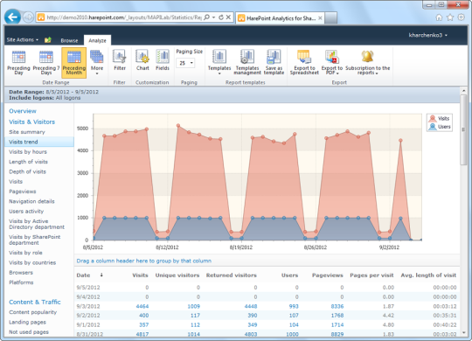The height and width of the screenshot is (341, 472).
Task: Open Visits by countries report
Action: click(x=32, y=262)
